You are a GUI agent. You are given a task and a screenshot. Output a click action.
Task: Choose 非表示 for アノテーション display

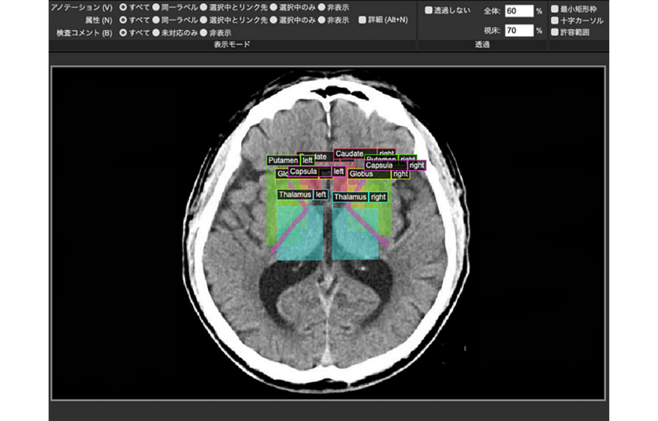pos(322,7)
